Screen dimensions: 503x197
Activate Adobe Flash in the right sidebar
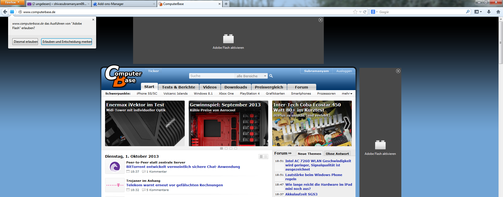point(380,148)
